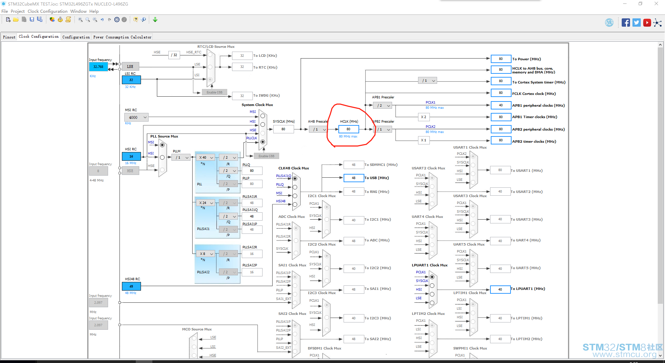The image size is (665, 363).
Task: Click the colored cubes generate report icon
Action: (52, 20)
